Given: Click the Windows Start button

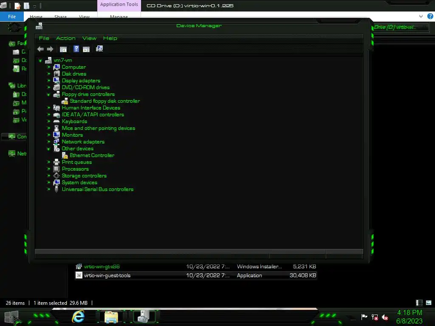Looking at the screenshot, I should click(11, 318).
